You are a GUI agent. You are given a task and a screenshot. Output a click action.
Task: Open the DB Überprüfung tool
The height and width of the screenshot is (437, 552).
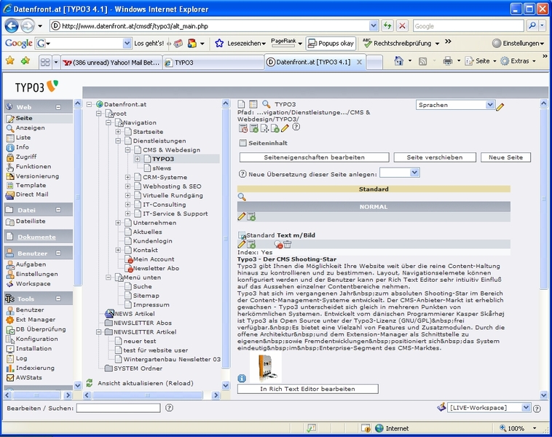click(41, 329)
